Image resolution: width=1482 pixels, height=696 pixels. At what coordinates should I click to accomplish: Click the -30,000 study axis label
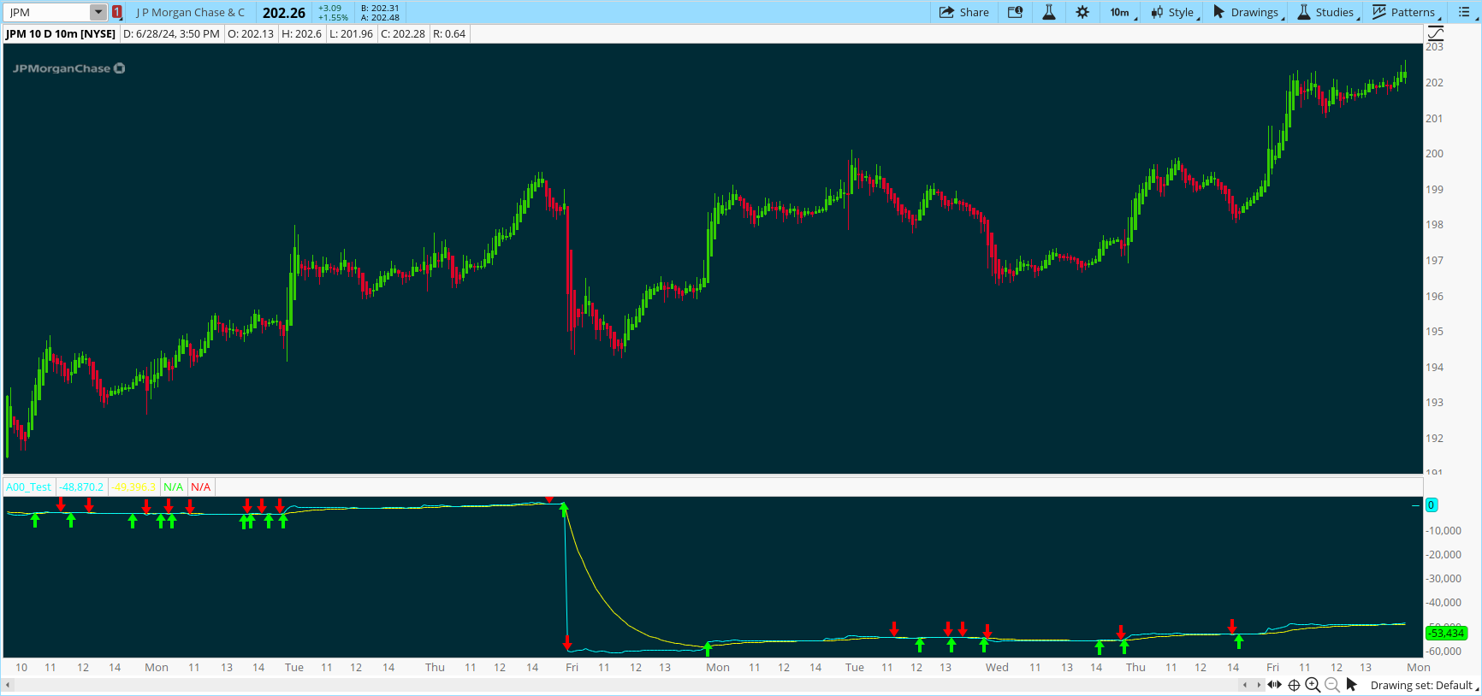(x=1443, y=579)
